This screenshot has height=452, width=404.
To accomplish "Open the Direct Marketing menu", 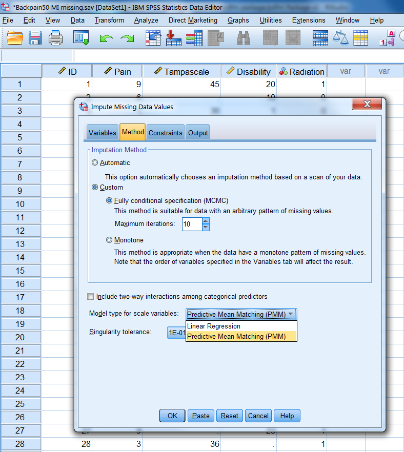I will (193, 20).
